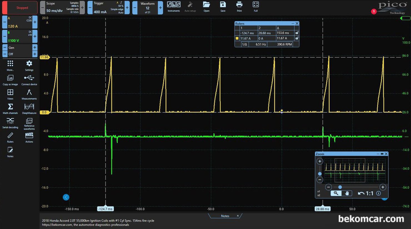Switch to Full screen mode
This screenshot has height=229, width=411.
click(255, 7)
